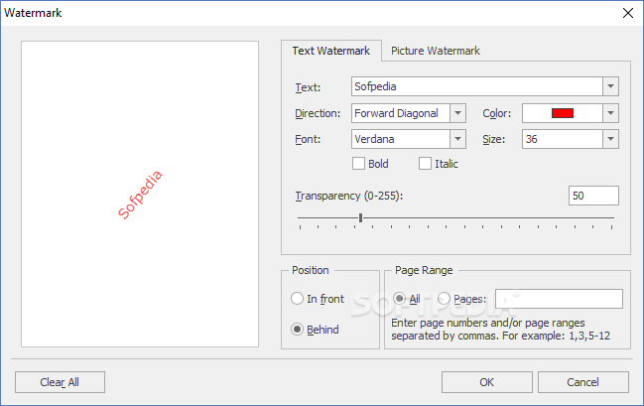Viewport: 644px width, 406px height.
Task: Click the Cancel button
Action: (583, 382)
